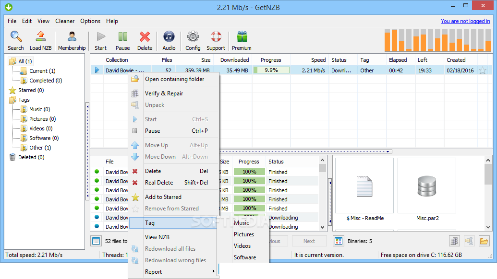Viewport: 497px width, 279px height.
Task: Open the File menu
Action: coord(12,21)
